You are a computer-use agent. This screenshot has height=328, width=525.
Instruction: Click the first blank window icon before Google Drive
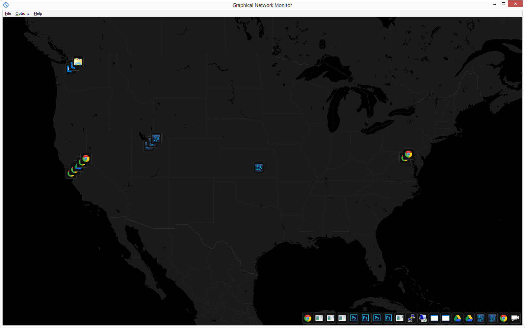[x=434, y=318]
